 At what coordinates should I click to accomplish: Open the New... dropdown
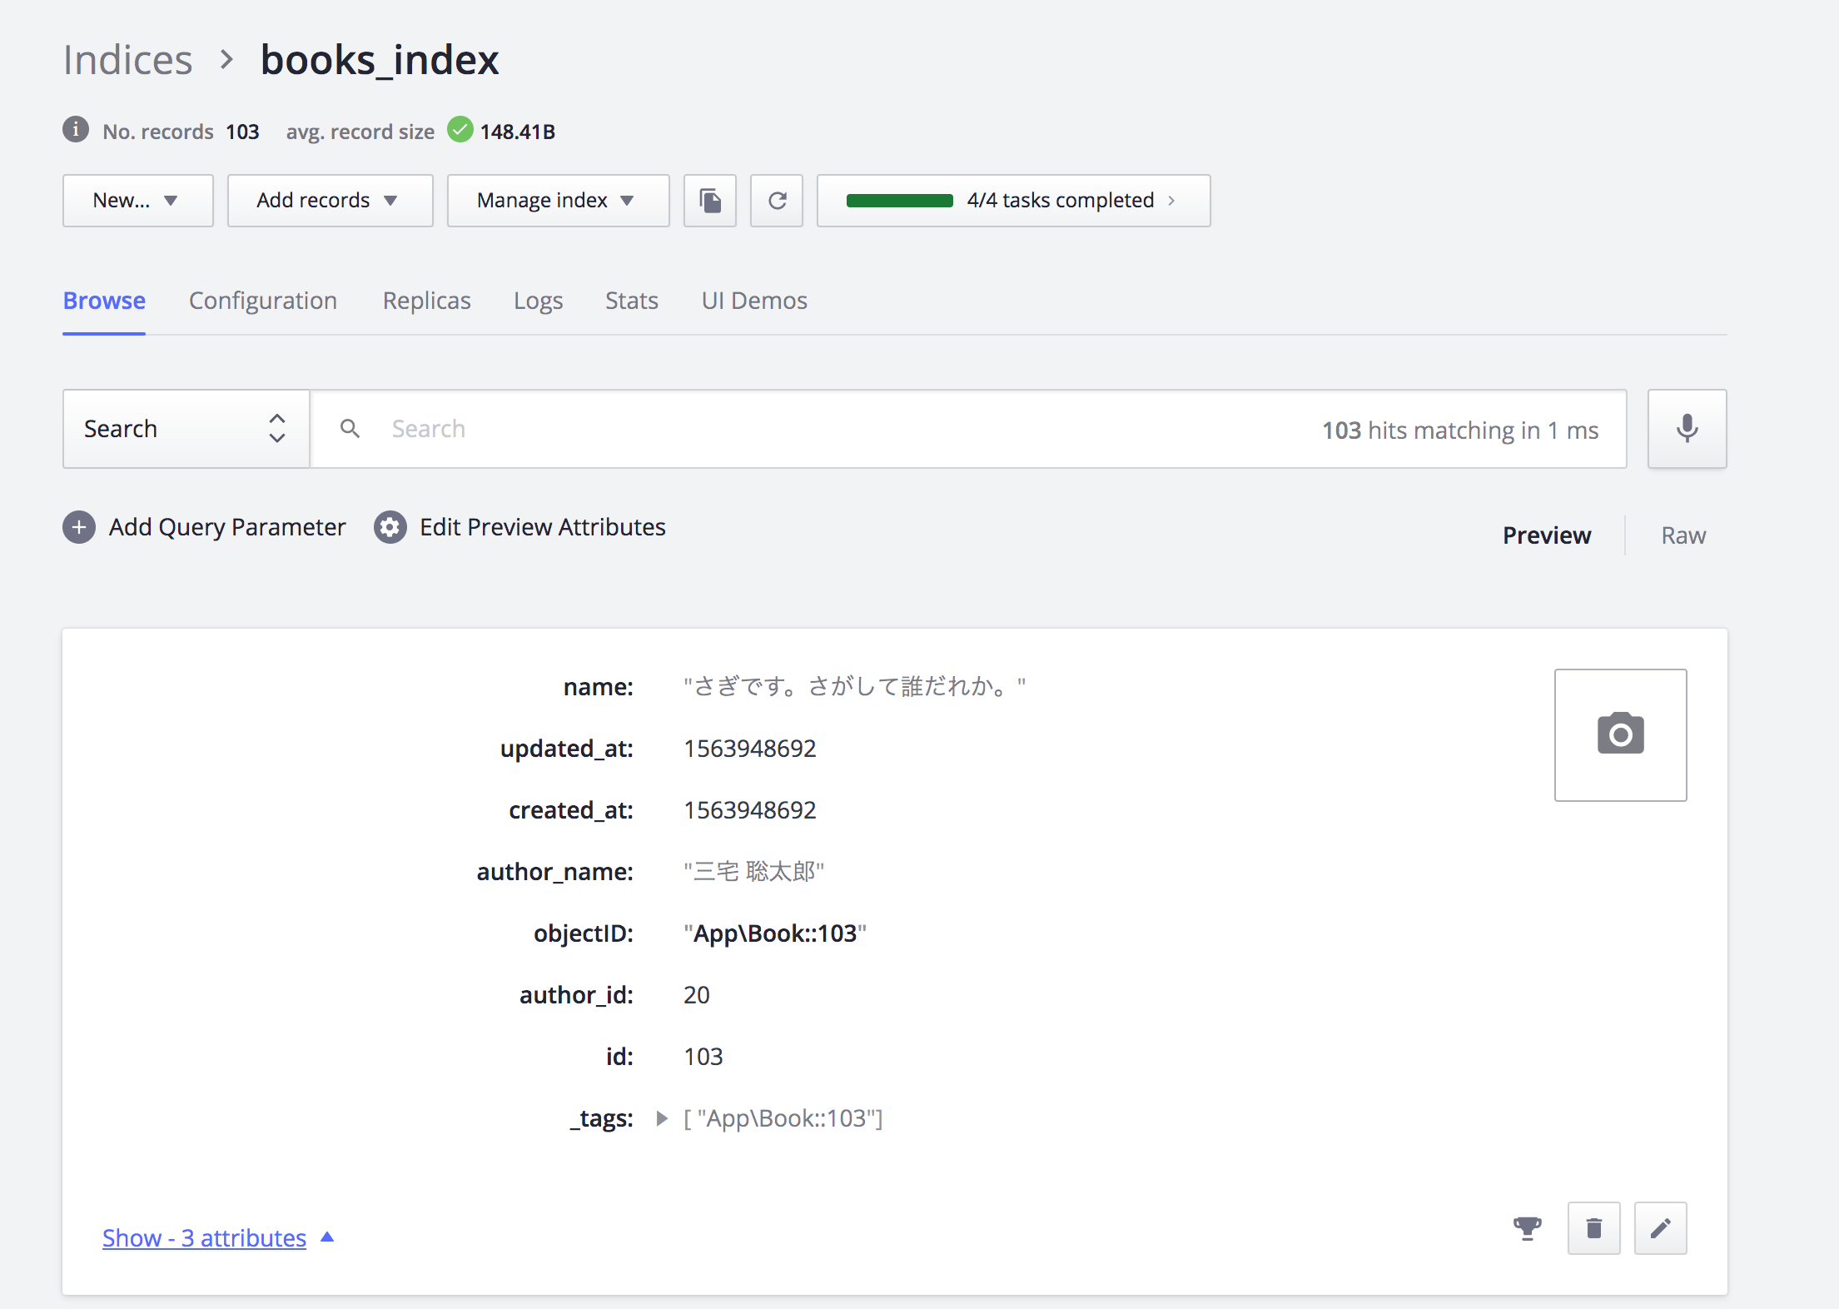tap(137, 201)
